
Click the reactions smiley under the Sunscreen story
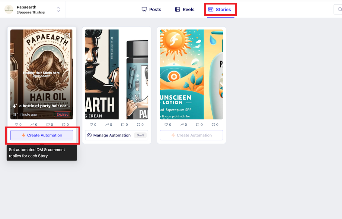coord(213,124)
